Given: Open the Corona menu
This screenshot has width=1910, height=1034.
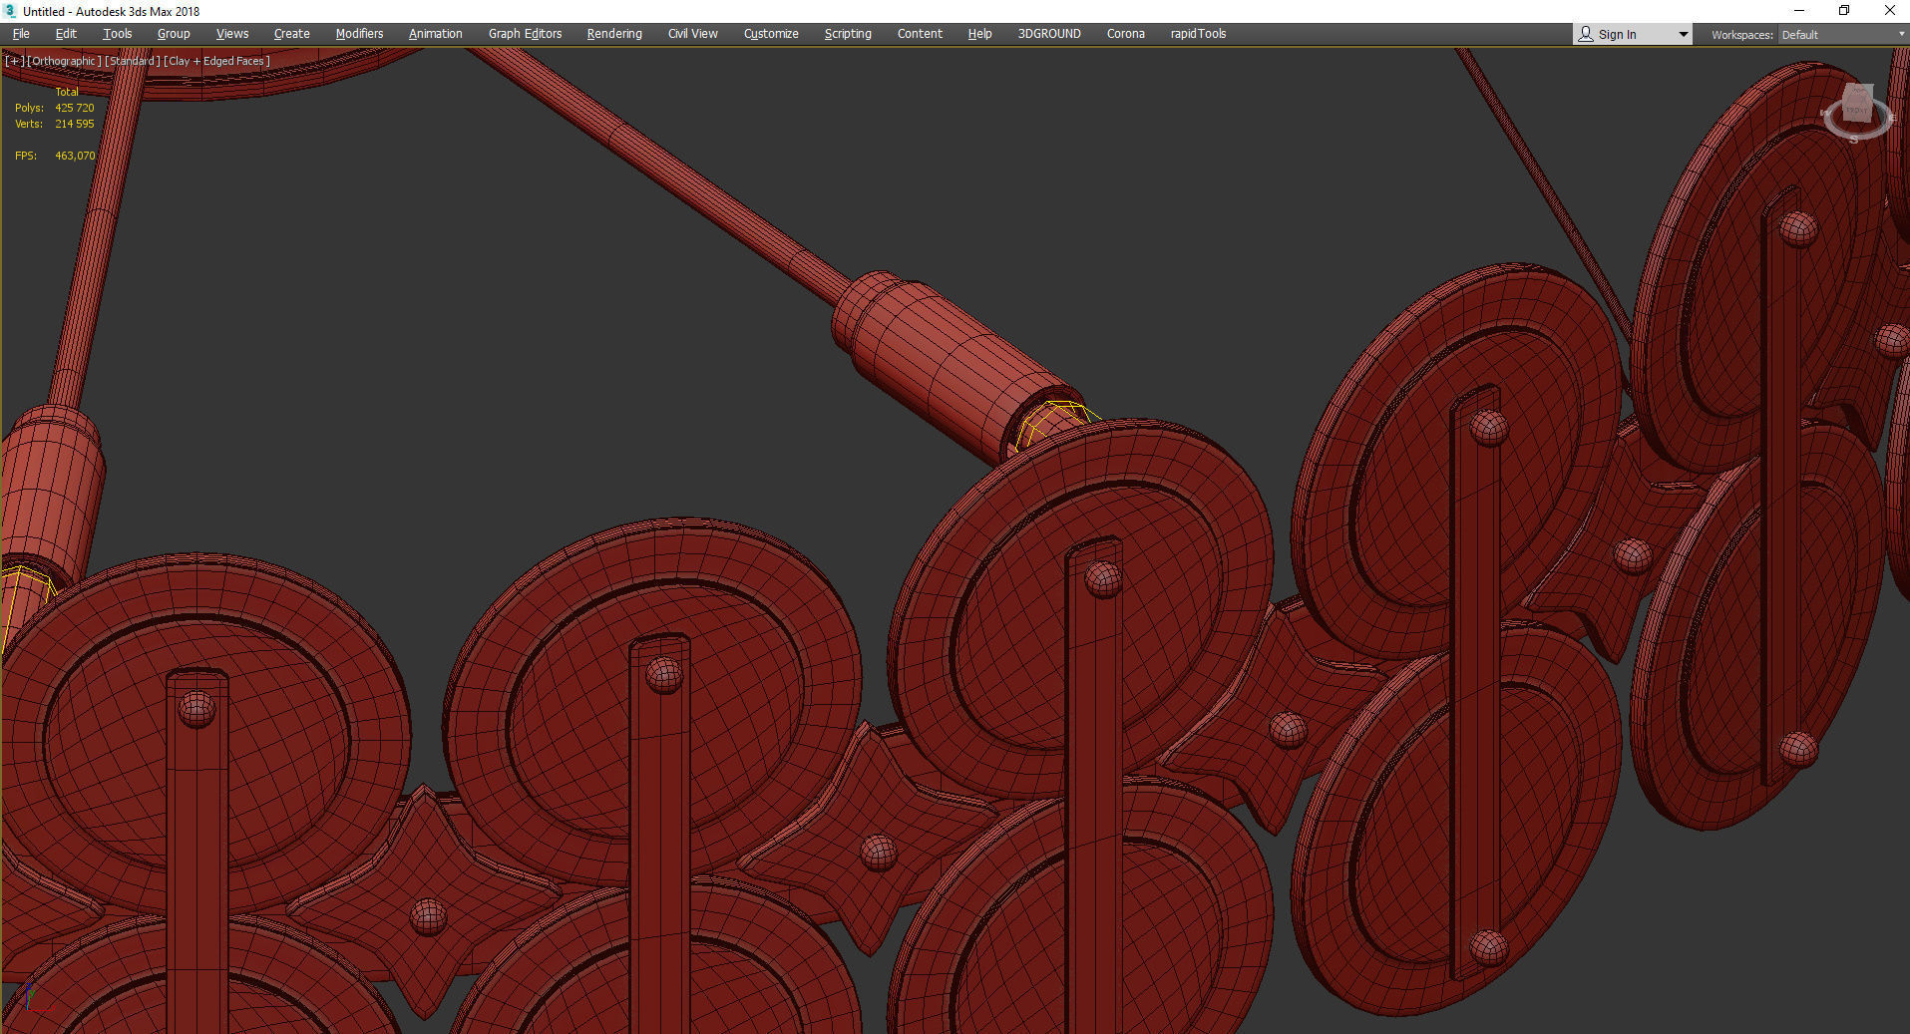Looking at the screenshot, I should (x=1126, y=34).
